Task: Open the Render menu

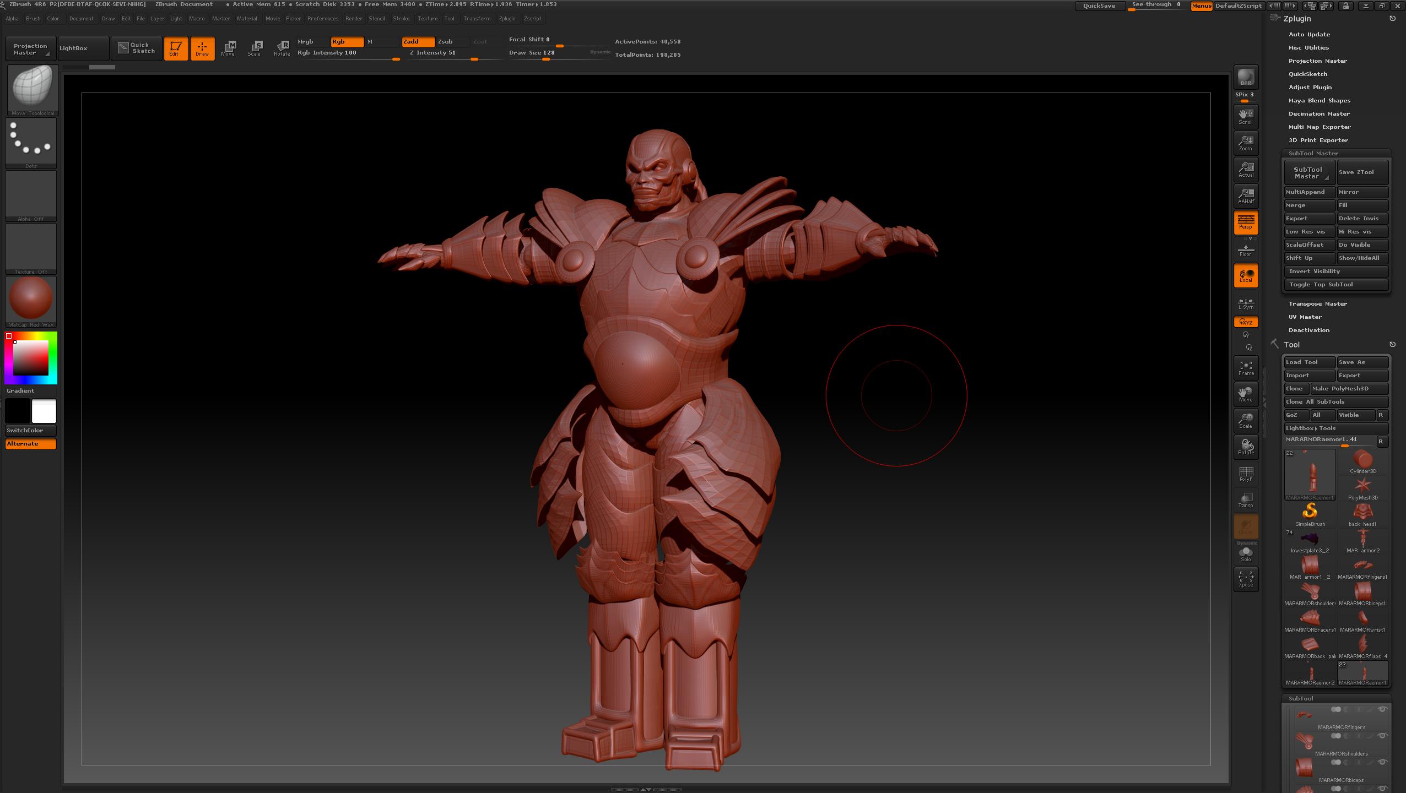Action: click(353, 19)
